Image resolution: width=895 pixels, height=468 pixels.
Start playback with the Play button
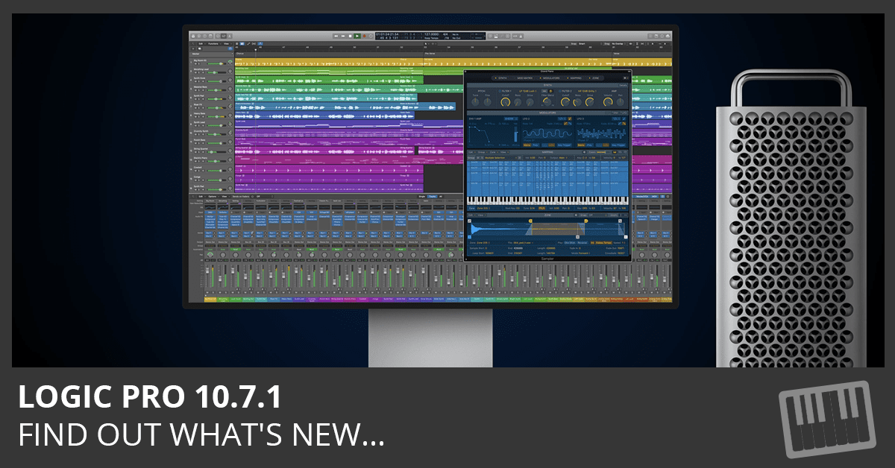click(x=357, y=36)
